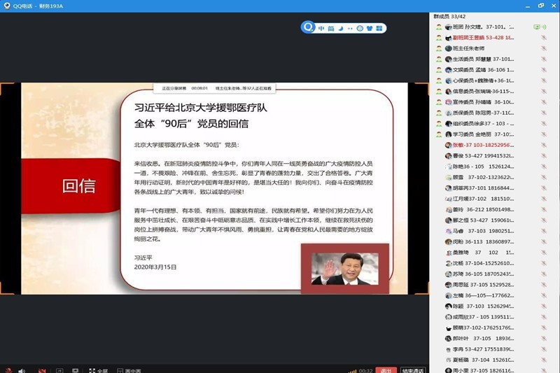Select member 顾雪 37-102 in list
560x373 pixels.
click(493, 177)
